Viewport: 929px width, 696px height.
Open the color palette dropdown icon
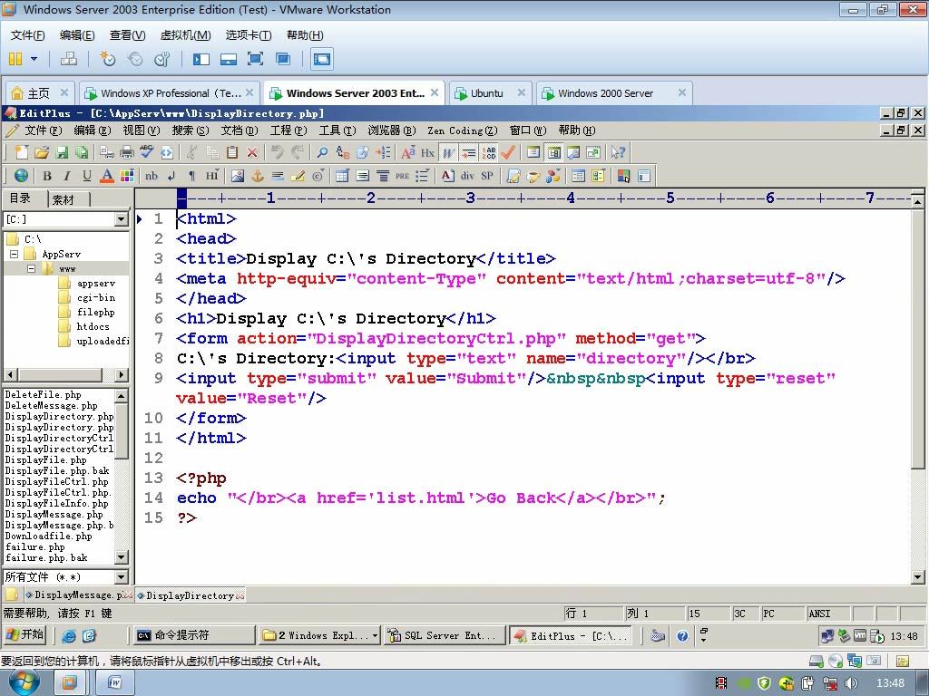tap(127, 175)
